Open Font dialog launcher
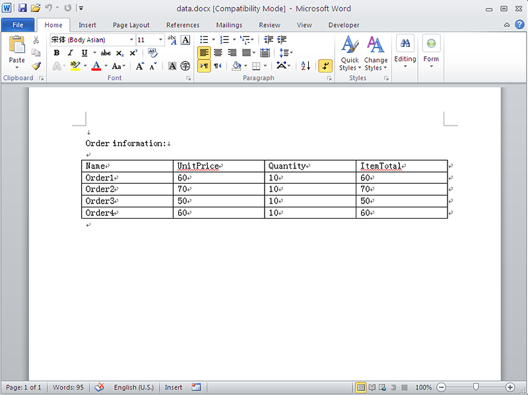Screen dimensions: 528x395 click(x=189, y=78)
